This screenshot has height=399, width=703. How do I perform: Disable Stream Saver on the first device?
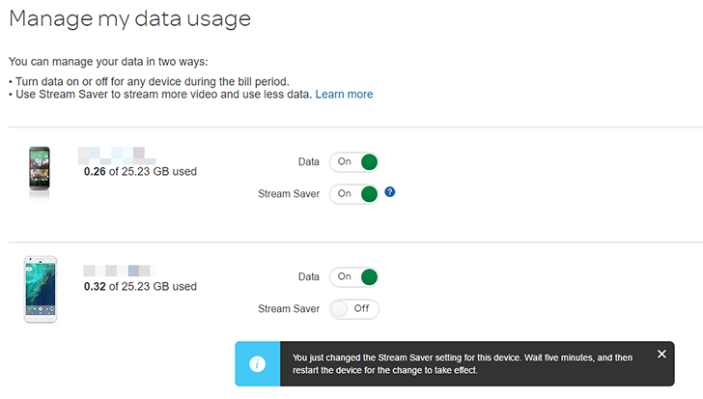coord(353,194)
